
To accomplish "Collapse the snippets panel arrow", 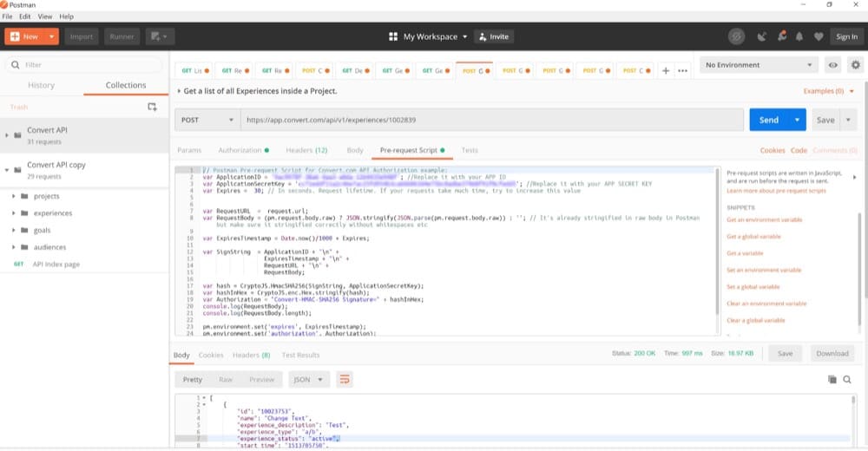I will point(854,177).
